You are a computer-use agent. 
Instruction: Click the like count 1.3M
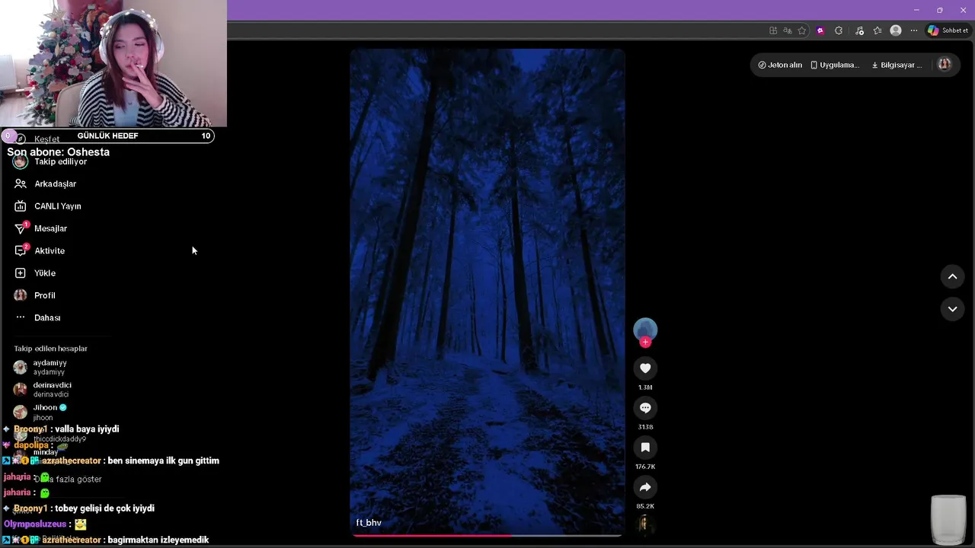pos(645,387)
